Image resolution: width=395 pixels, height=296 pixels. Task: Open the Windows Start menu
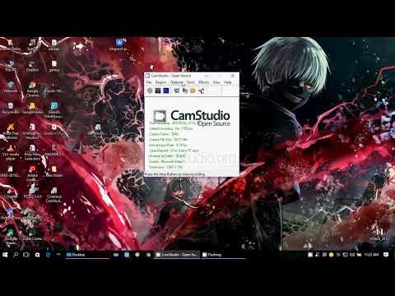click(x=5, y=255)
